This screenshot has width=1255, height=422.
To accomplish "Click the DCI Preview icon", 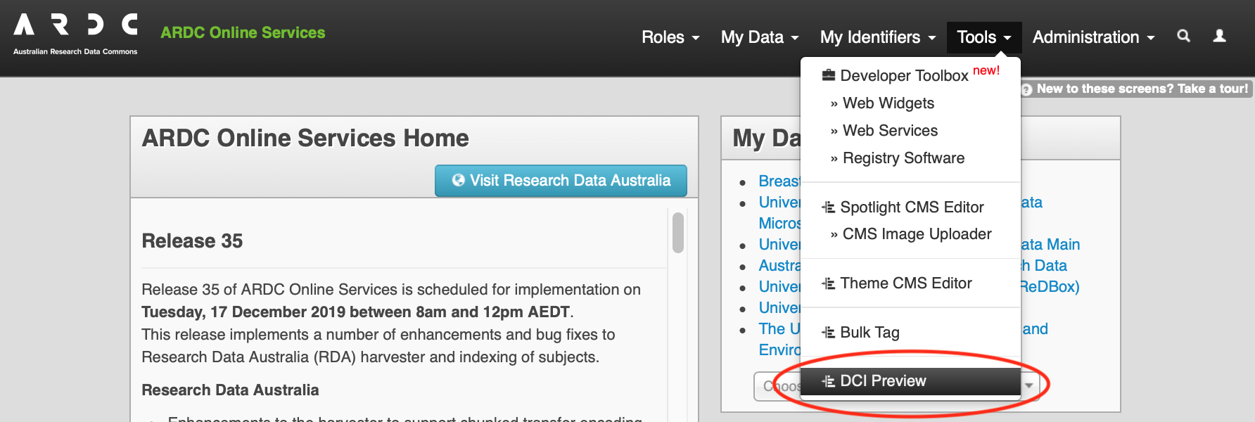I will pyautogui.click(x=829, y=381).
